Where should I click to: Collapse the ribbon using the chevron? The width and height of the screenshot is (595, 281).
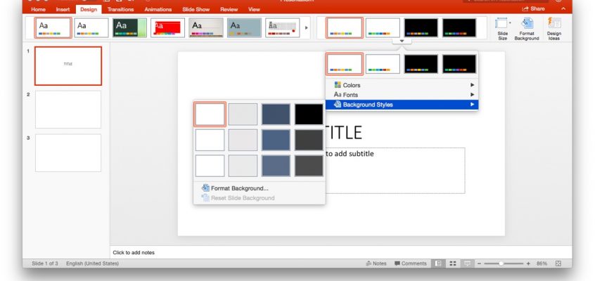(x=563, y=8)
